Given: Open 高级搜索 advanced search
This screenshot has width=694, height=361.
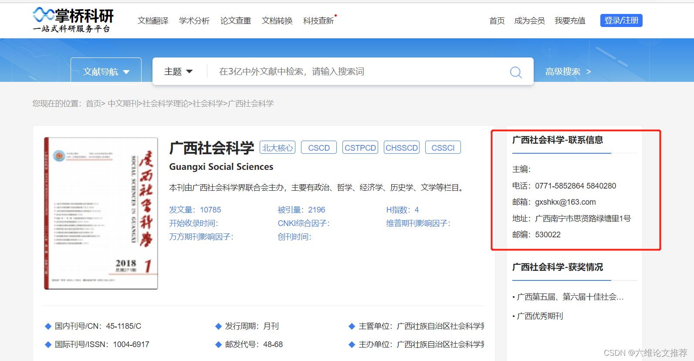Looking at the screenshot, I should [x=568, y=71].
